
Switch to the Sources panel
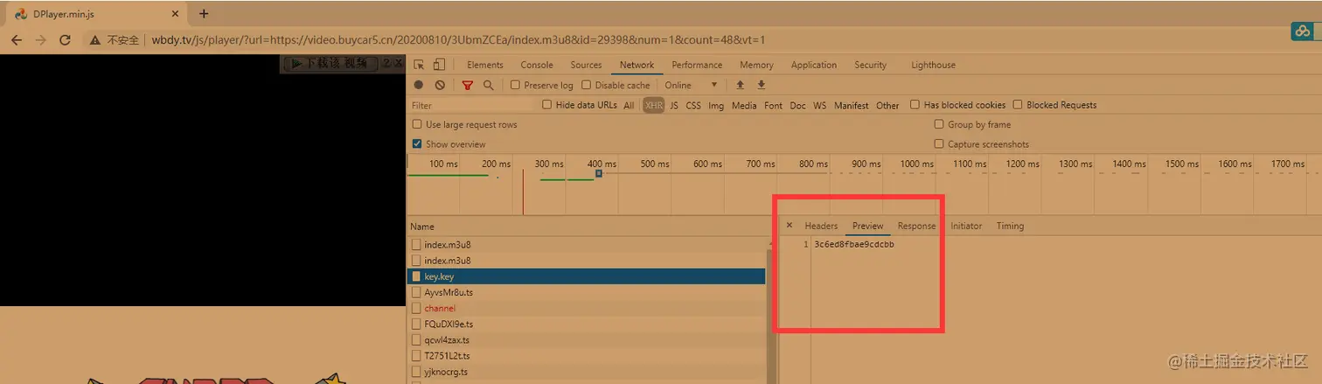pyautogui.click(x=586, y=65)
